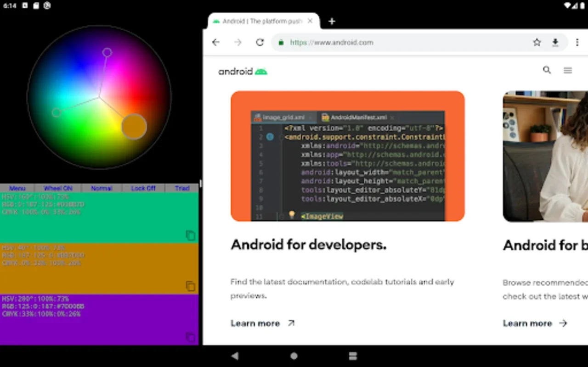Click the 'Find the latest documentation' description
The image size is (588, 367).
point(342,289)
